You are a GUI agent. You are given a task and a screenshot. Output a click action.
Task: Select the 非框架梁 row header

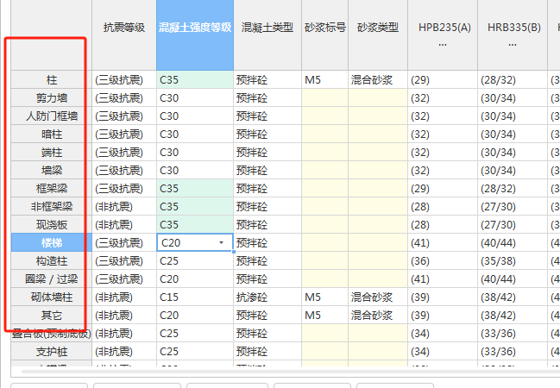click(52, 207)
